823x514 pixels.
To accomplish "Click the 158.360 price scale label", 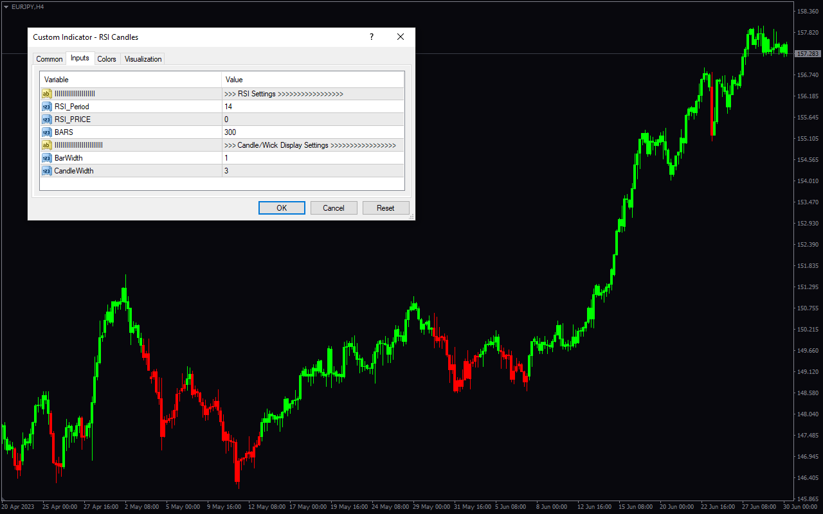I will click(808, 12).
